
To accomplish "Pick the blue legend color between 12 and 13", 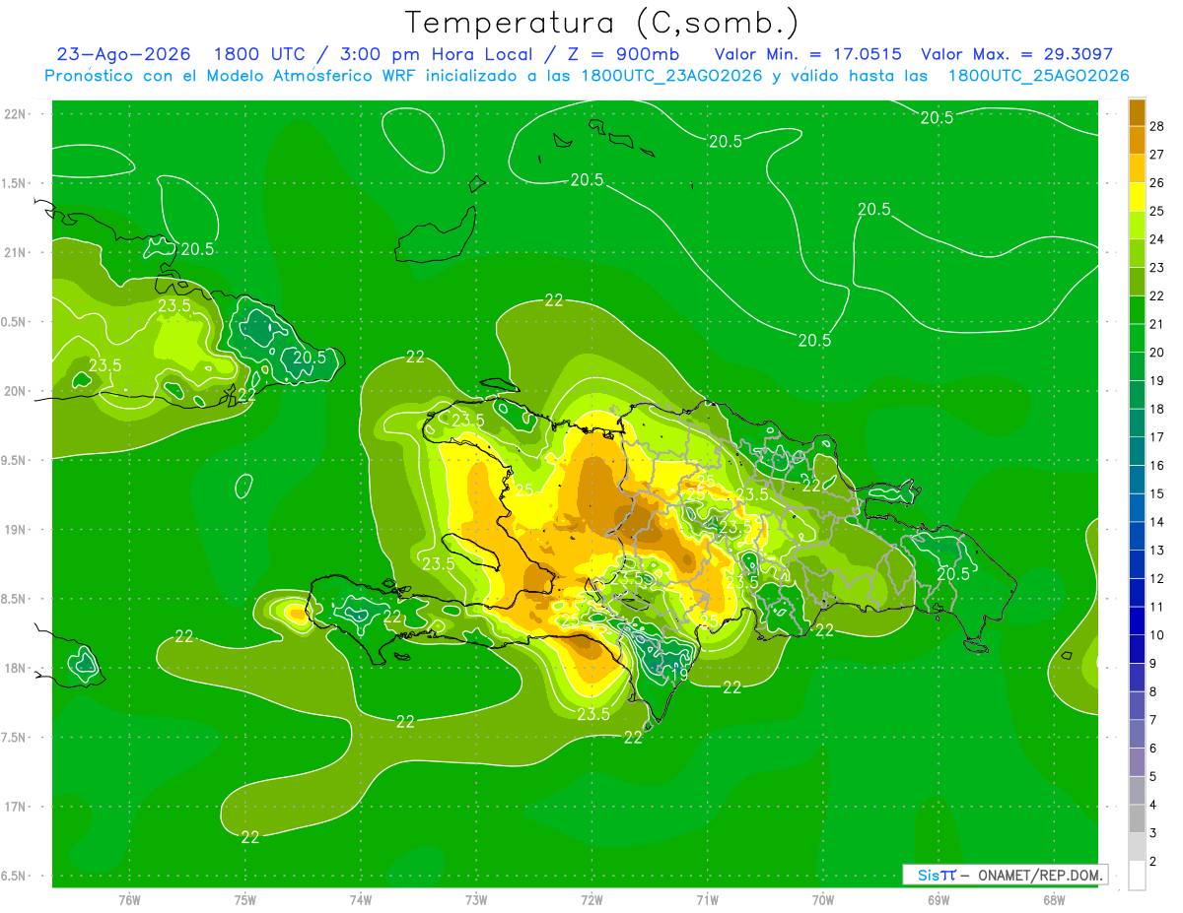I will tap(1137, 564).
